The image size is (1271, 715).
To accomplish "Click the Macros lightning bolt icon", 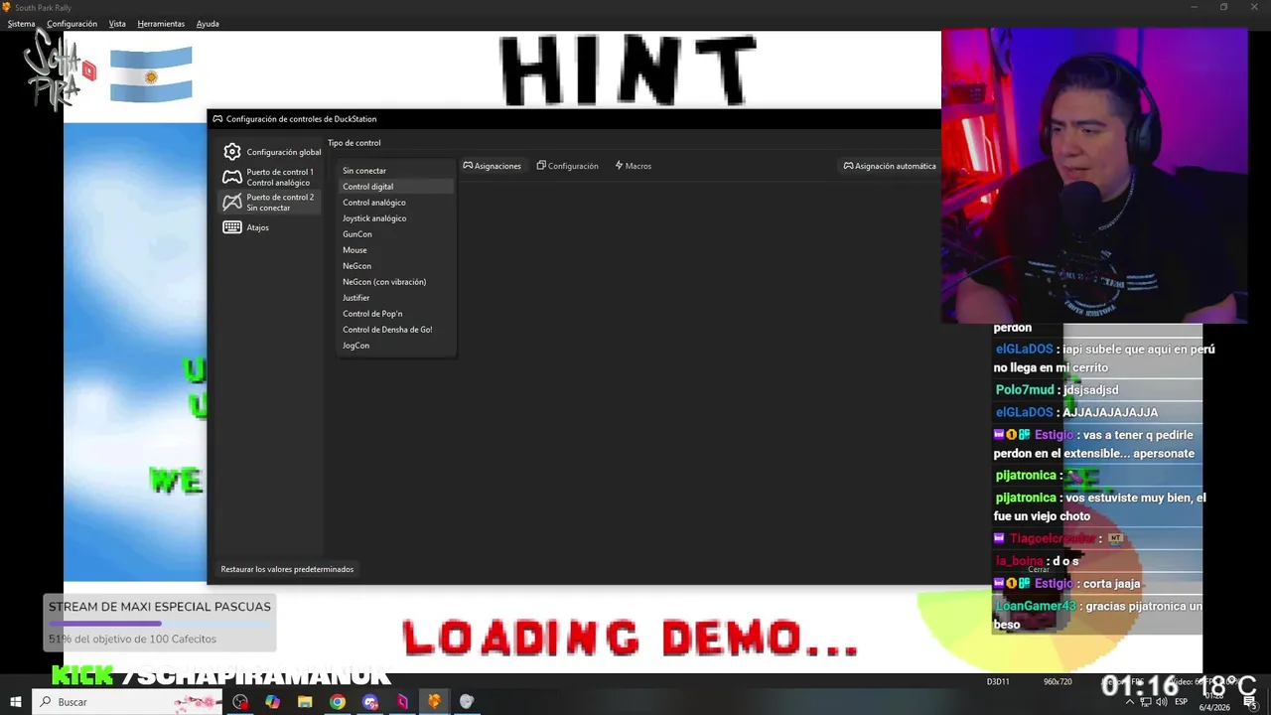I will tap(619, 166).
